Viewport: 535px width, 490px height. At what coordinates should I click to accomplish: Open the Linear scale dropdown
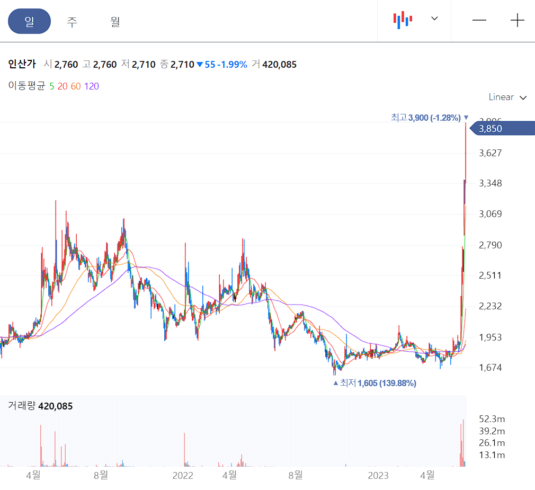(507, 97)
